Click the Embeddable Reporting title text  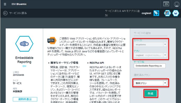click(x=24, y=60)
